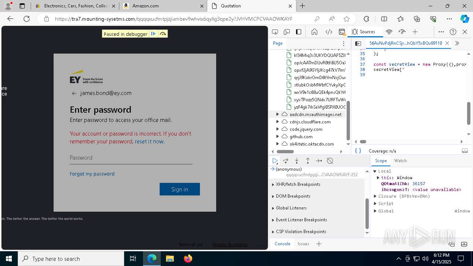The height and width of the screenshot is (266, 473).
Task: Step out of current function
Action: tap(308, 161)
